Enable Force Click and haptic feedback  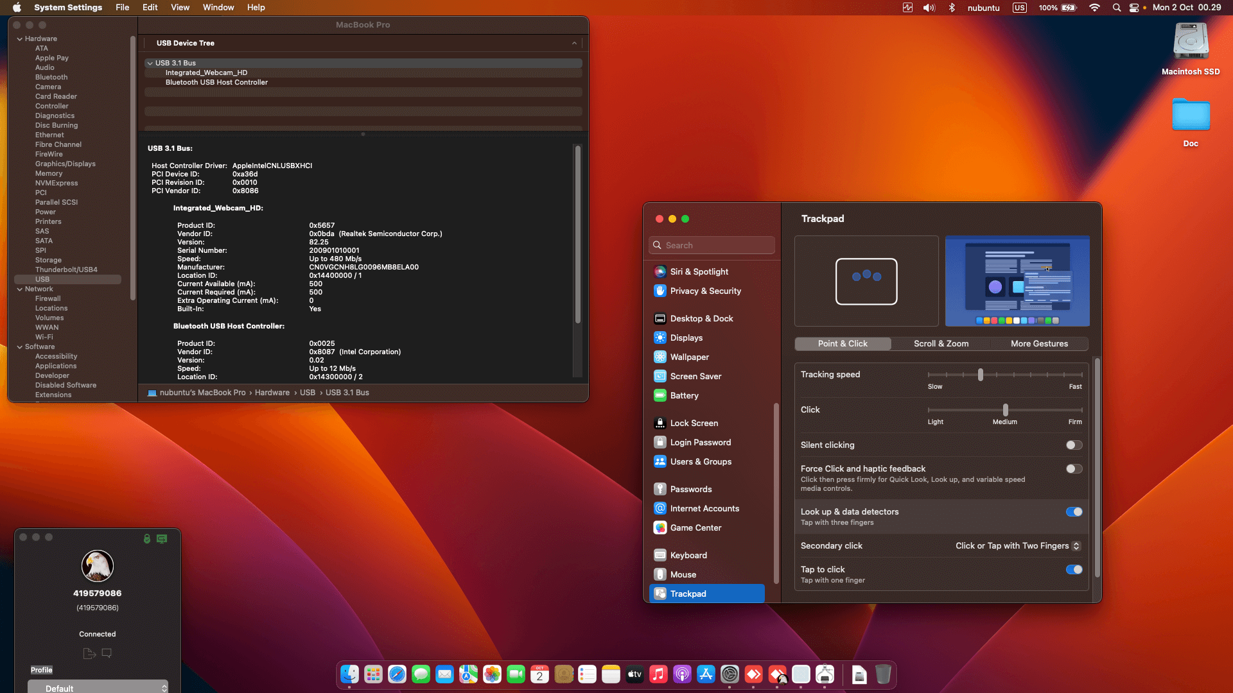coord(1073,468)
